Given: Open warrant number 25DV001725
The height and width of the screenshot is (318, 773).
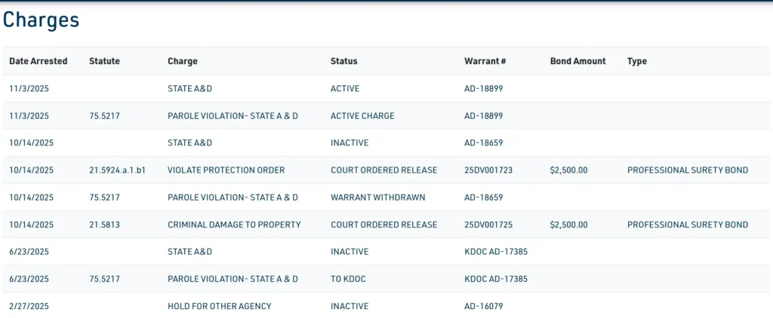Looking at the screenshot, I should pyautogui.click(x=488, y=225).
